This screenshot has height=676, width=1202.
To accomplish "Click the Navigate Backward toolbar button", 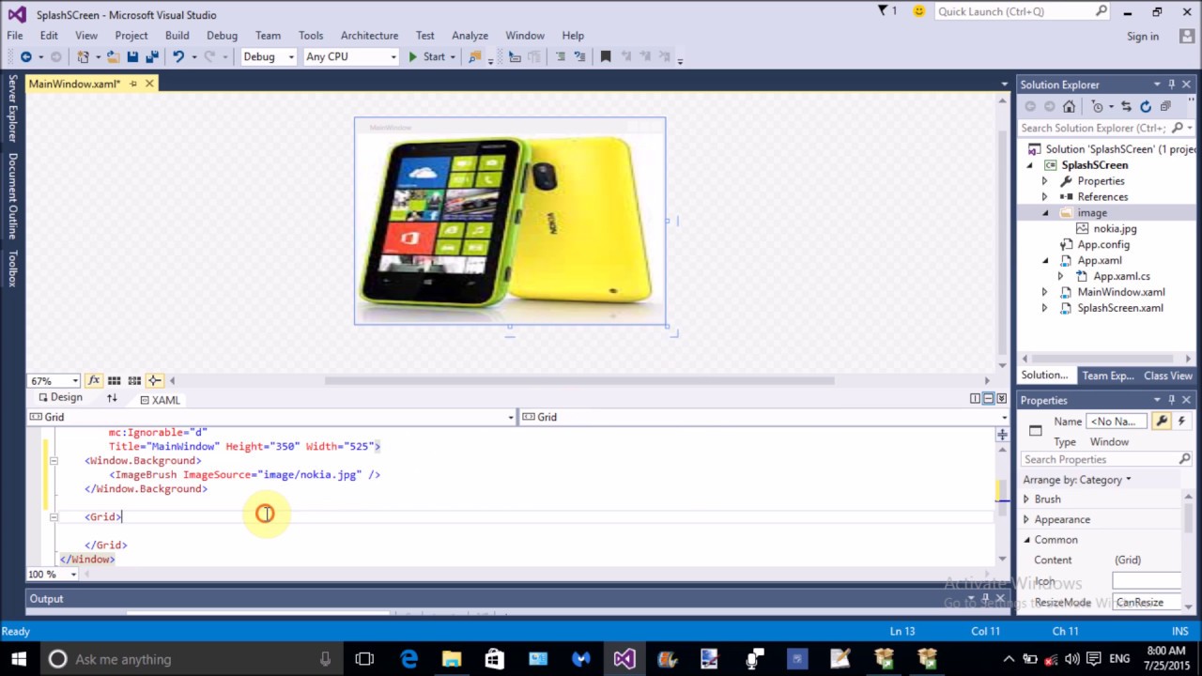I will [25, 56].
